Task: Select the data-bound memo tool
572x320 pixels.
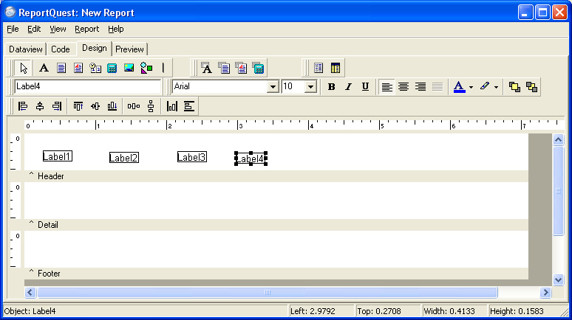Action: (224, 68)
